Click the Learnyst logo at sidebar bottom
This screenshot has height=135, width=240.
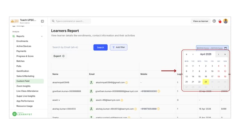coord(22,114)
